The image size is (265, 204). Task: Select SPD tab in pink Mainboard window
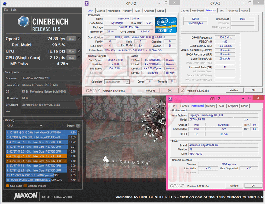[x=222, y=106]
